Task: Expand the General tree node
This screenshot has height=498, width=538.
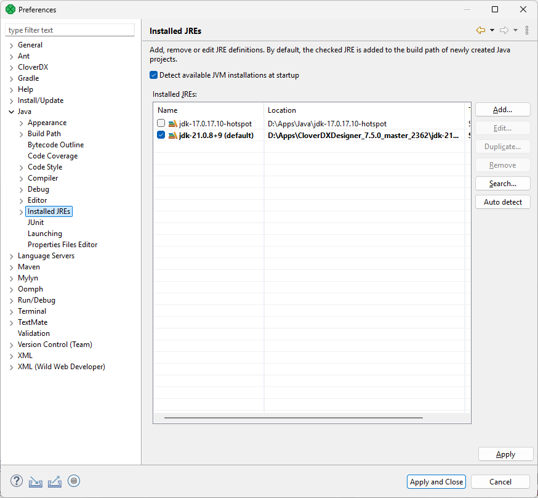Action: tap(11, 46)
